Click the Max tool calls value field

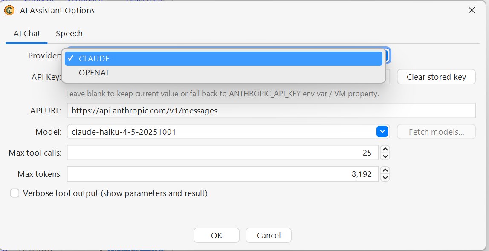tap(223, 153)
